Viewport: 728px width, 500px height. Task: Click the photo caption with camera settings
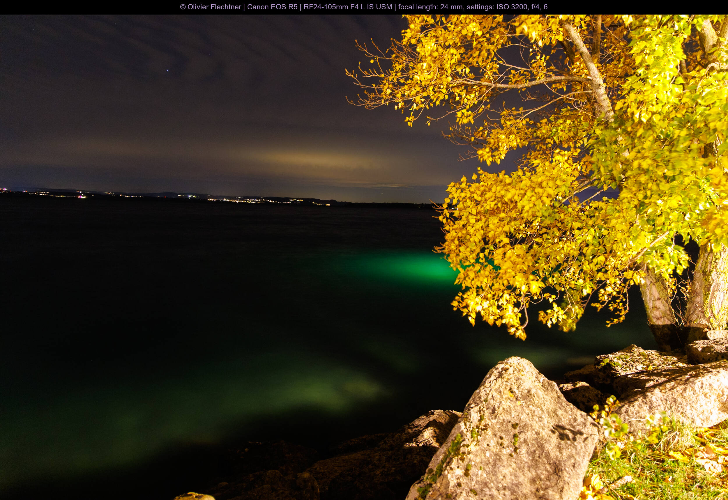pos(364,7)
